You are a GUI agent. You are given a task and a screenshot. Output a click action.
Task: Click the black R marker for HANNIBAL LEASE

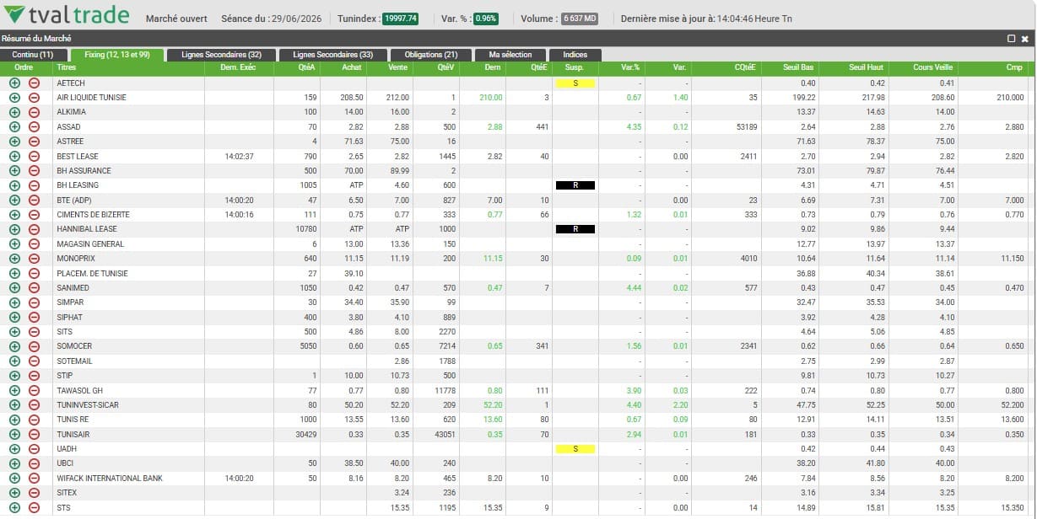click(575, 229)
